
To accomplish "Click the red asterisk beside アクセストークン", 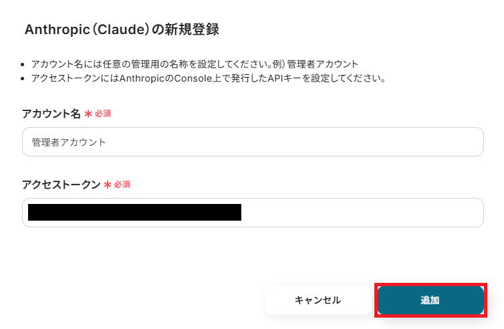I will point(107,185).
